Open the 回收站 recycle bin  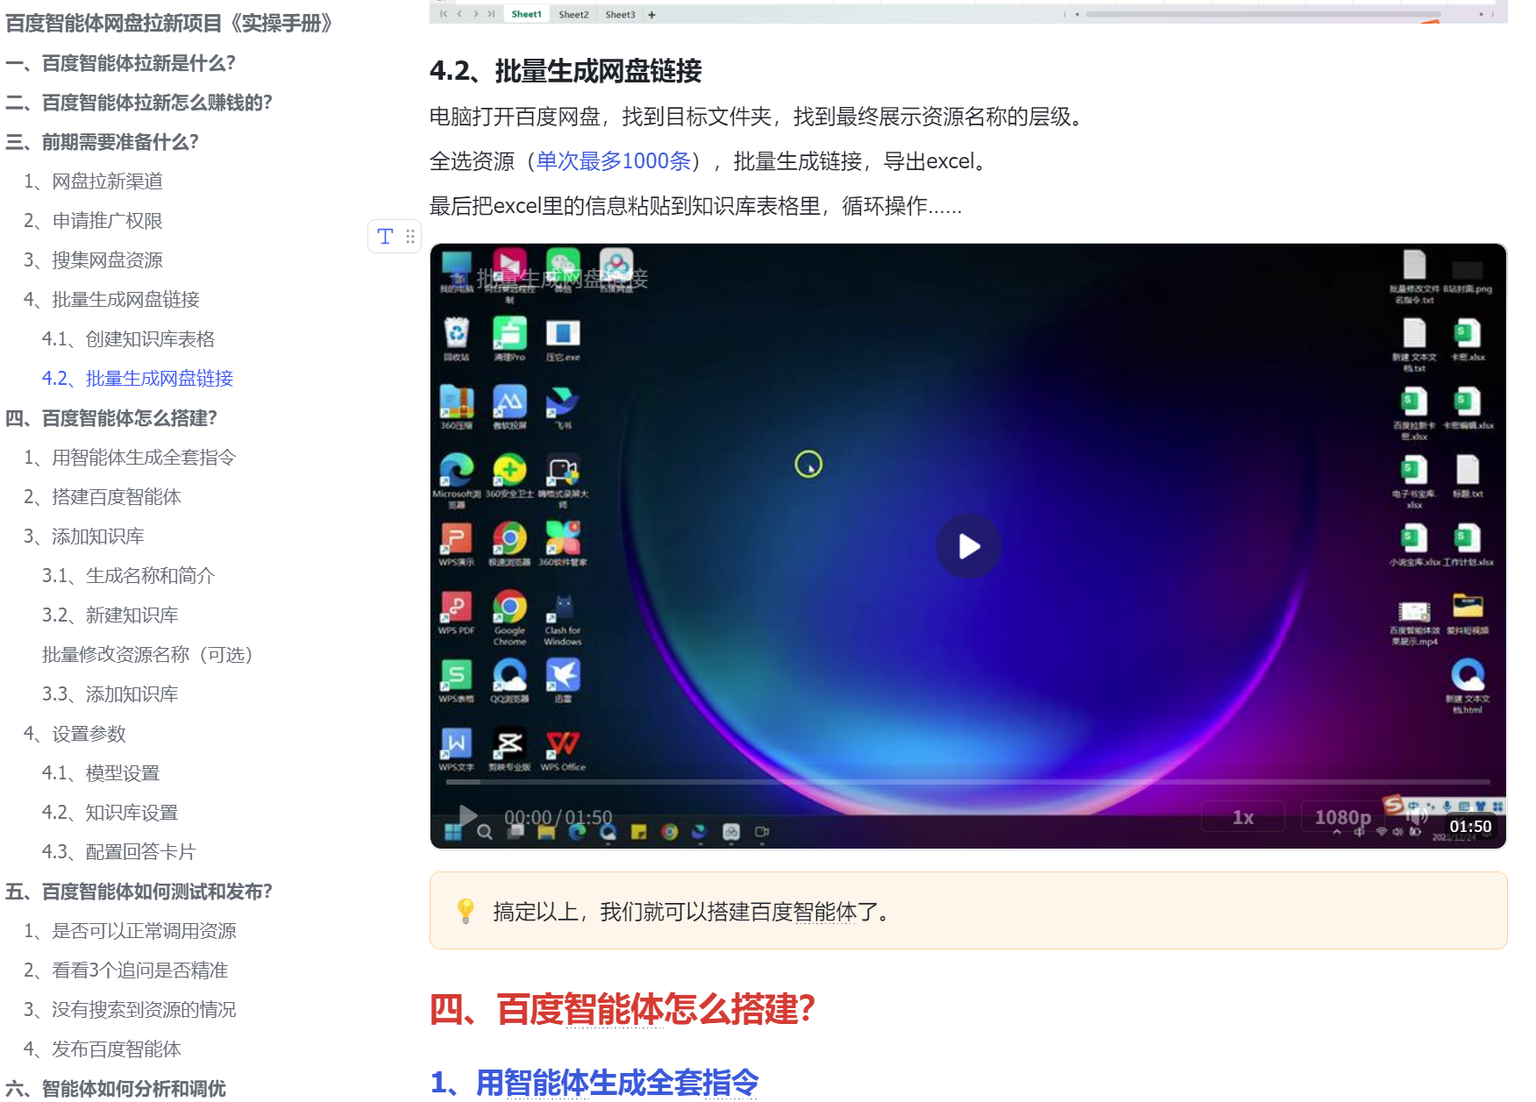click(x=456, y=331)
